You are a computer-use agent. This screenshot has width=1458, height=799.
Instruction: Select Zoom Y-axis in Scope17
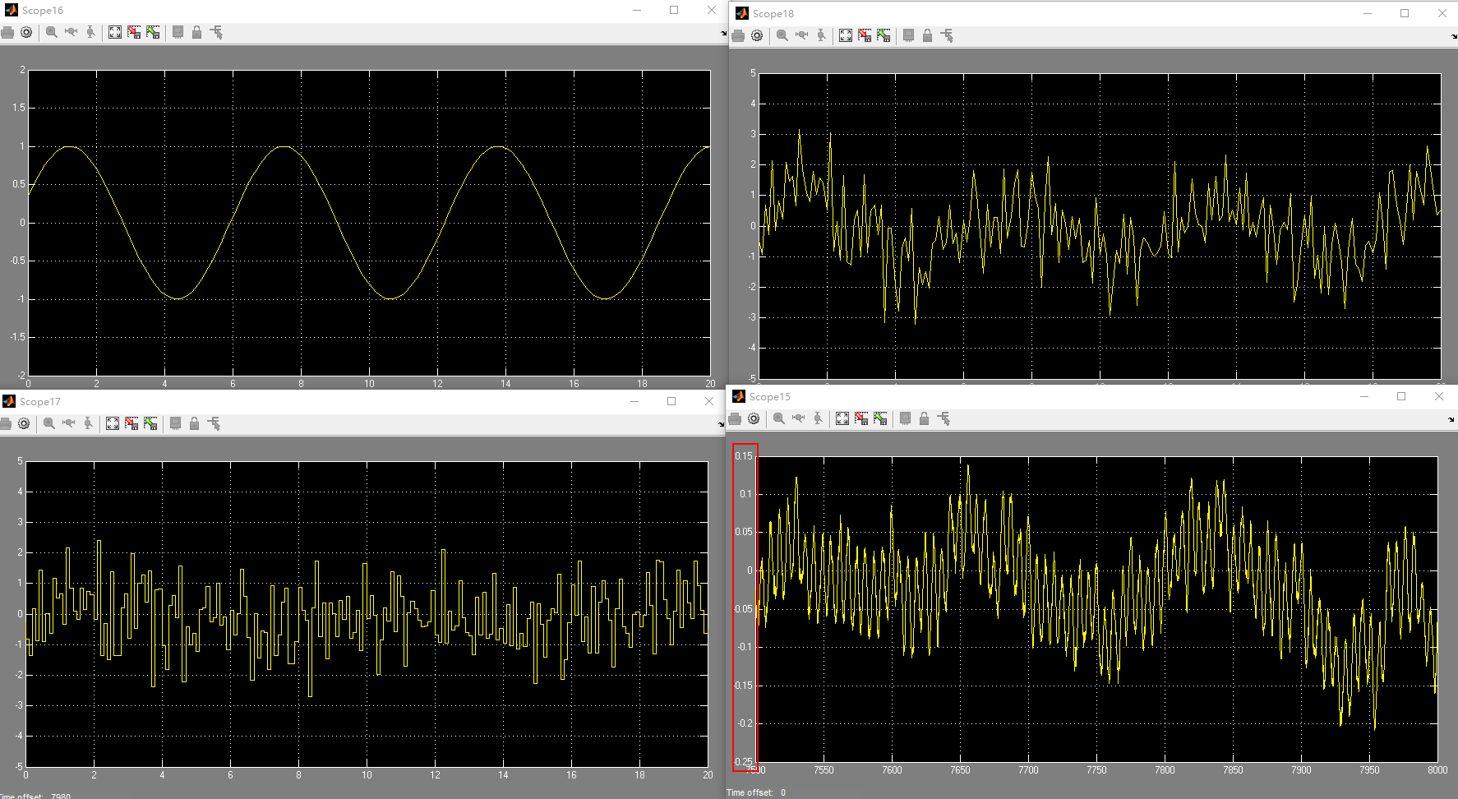[x=88, y=423]
